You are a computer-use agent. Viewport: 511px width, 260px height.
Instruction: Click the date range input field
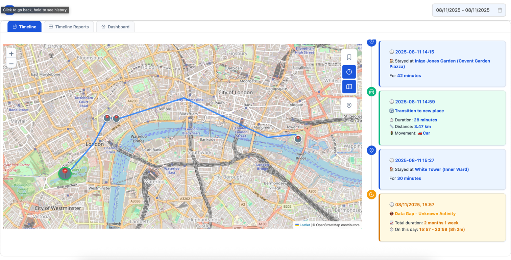(x=469, y=10)
